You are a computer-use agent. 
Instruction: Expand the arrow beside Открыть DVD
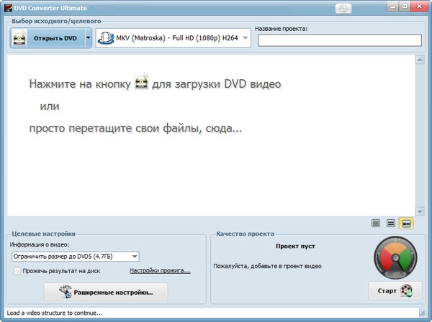[x=88, y=38]
